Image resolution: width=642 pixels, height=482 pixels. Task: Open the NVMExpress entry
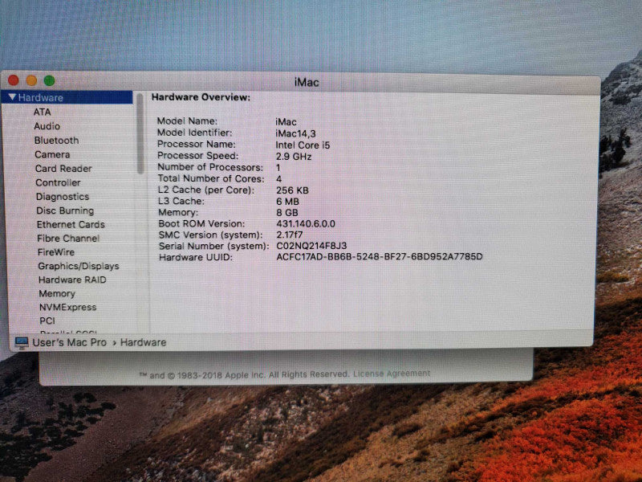[x=68, y=307]
